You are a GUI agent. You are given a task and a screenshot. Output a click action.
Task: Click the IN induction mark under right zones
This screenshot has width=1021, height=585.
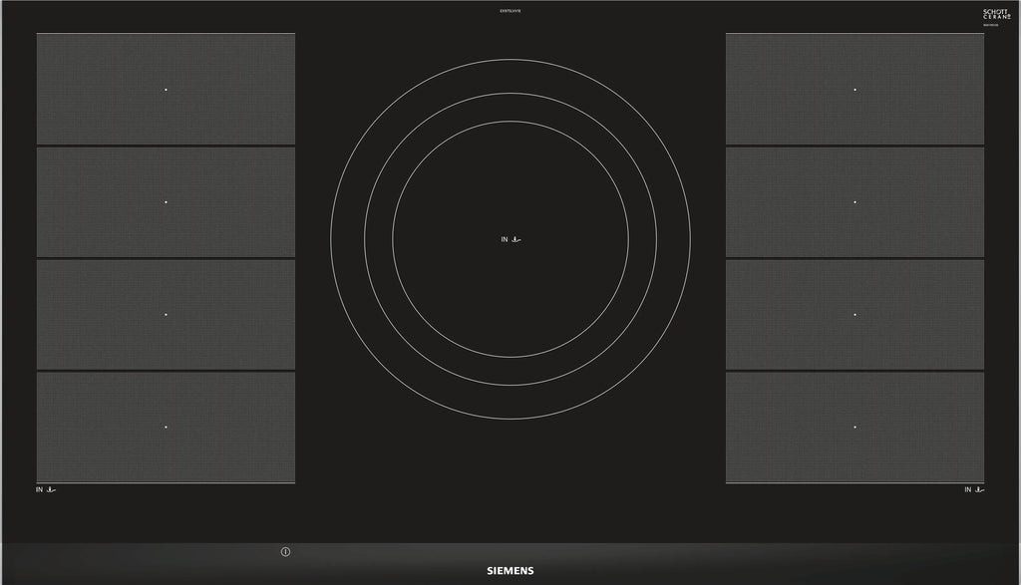974,489
